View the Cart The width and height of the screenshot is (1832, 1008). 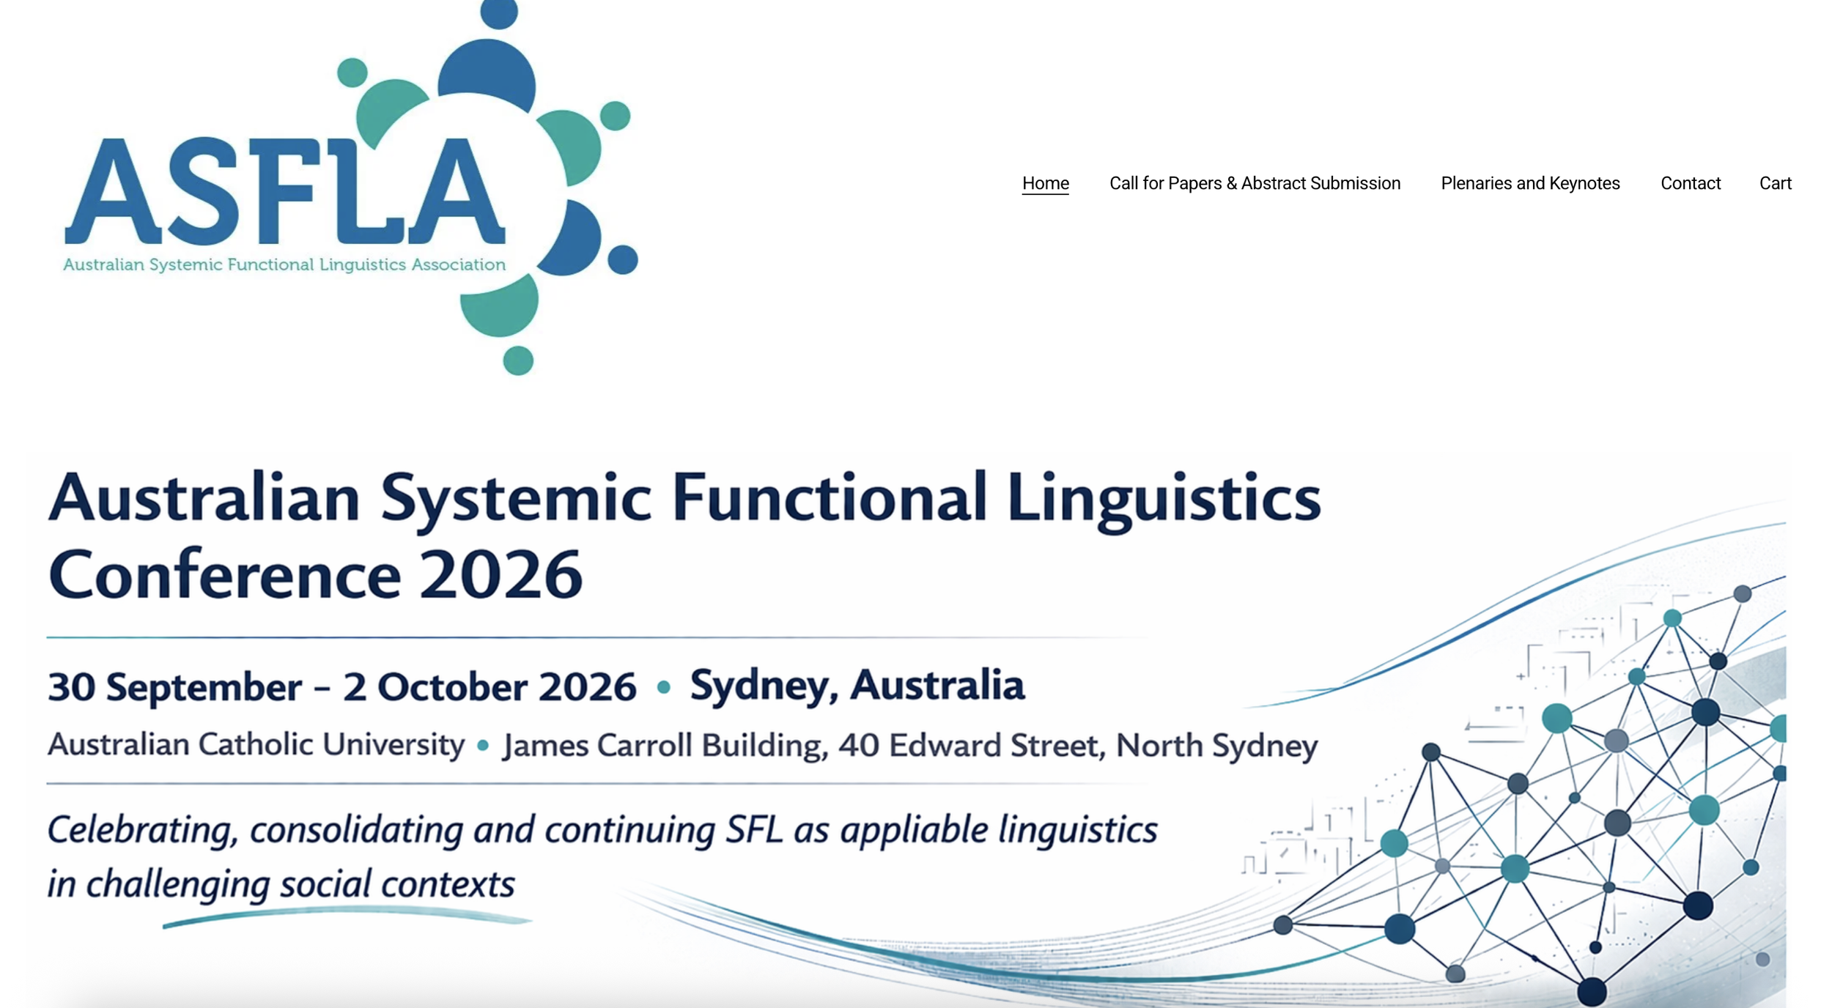click(1775, 183)
